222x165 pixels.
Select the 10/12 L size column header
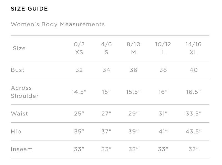[163, 48]
